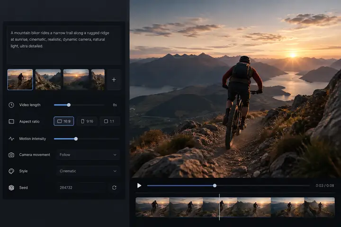
Task: Click the Motion intensity waveform icon
Action: [11, 139]
